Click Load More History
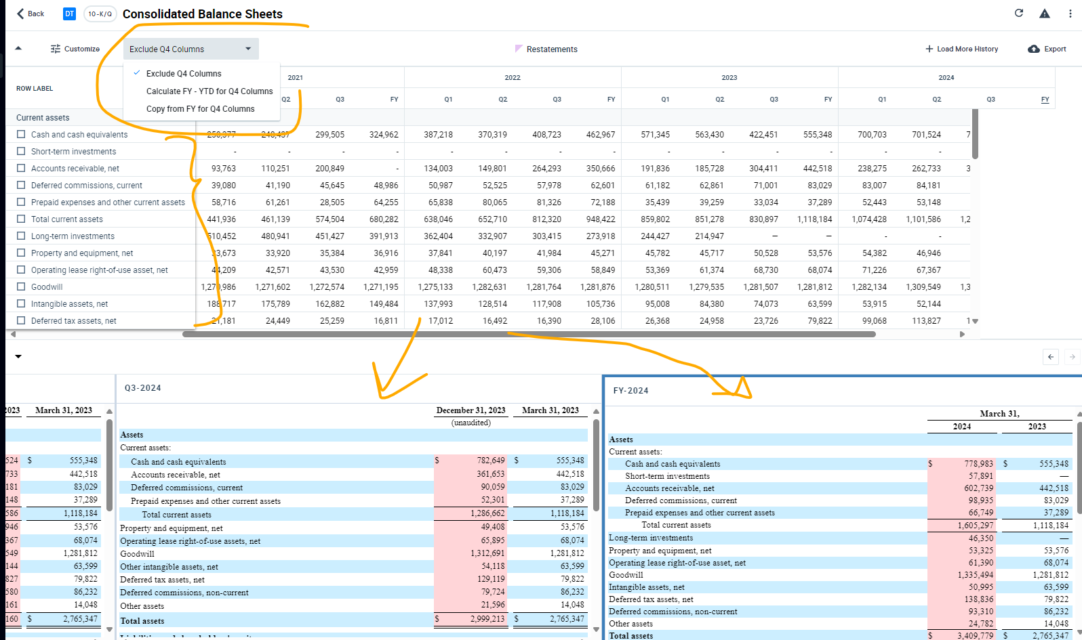This screenshot has width=1082, height=640. [x=961, y=49]
